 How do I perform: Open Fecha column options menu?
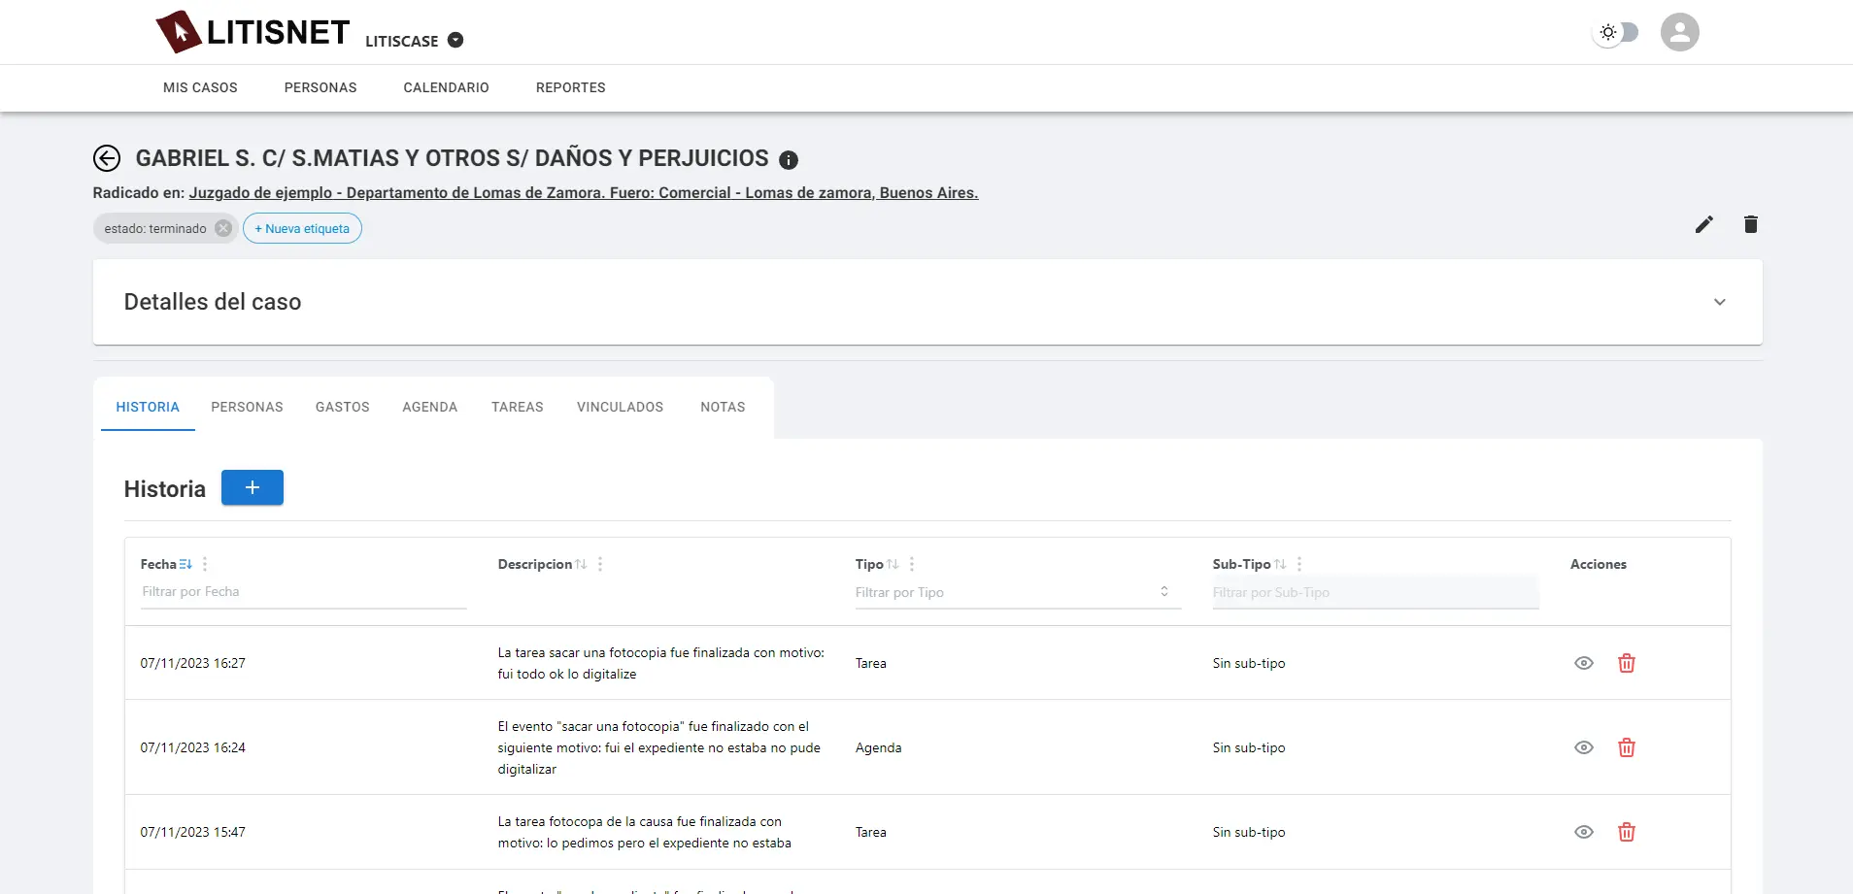click(x=205, y=564)
